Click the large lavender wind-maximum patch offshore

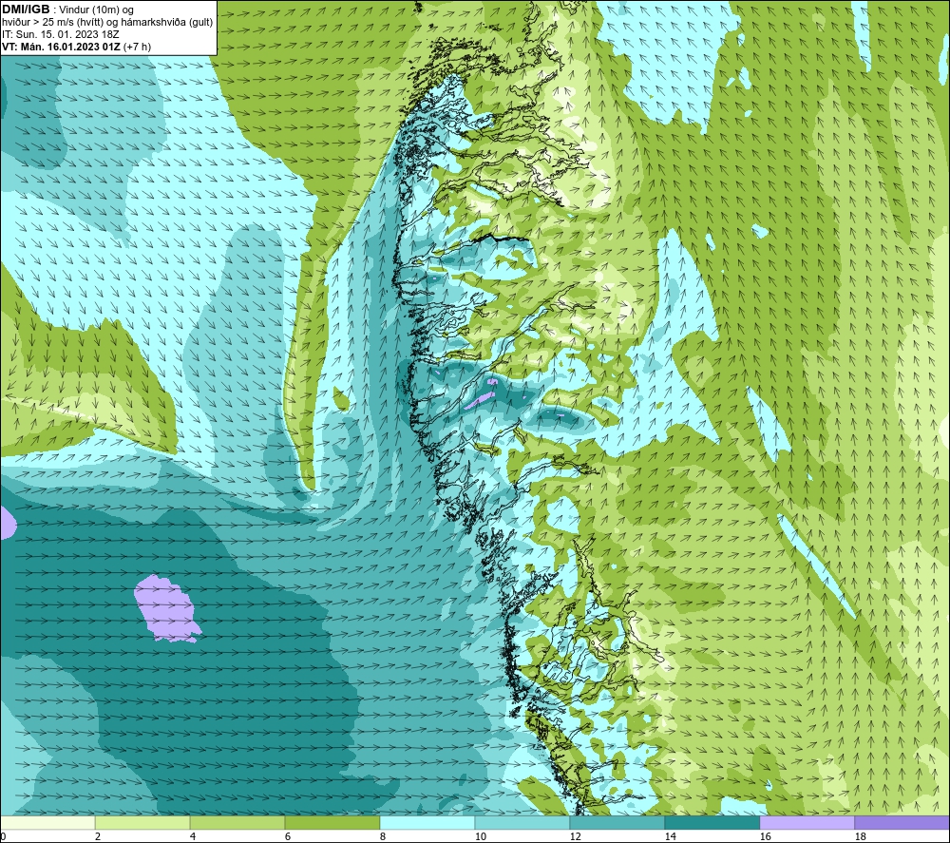166,609
